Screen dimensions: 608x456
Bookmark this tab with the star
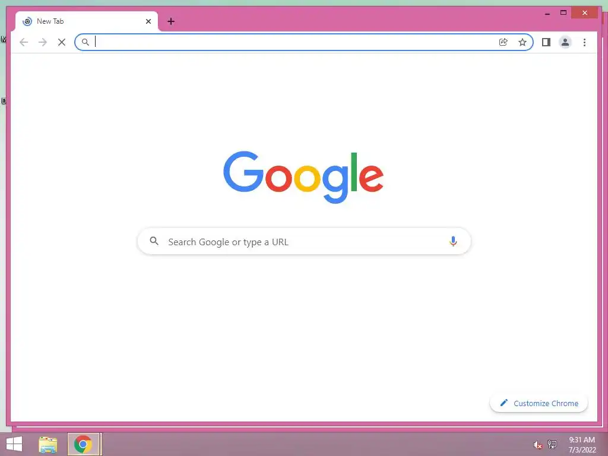click(x=522, y=42)
